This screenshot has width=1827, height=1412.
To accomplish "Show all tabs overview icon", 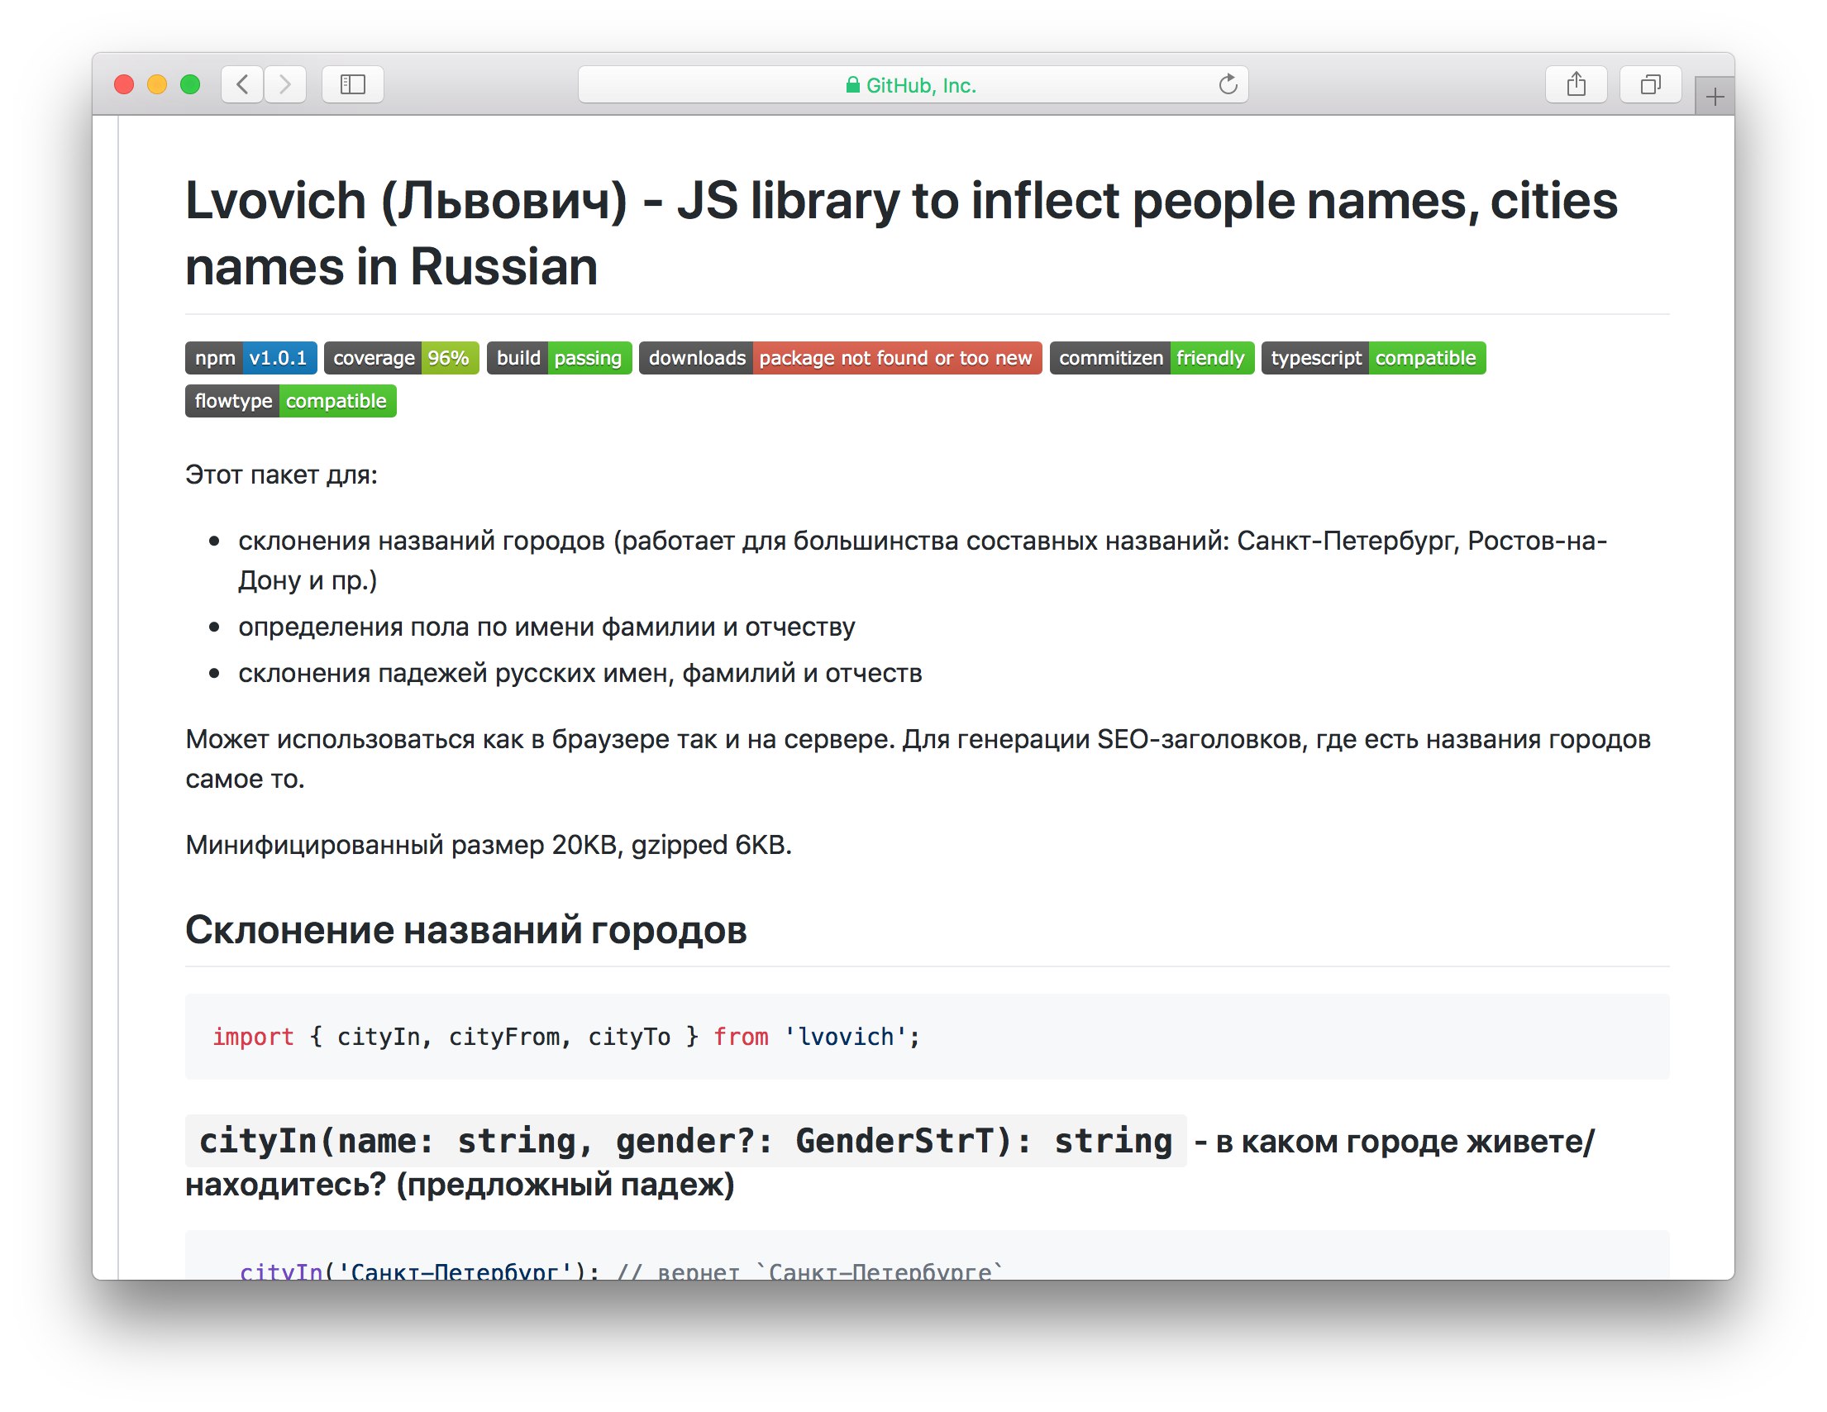I will [x=1650, y=84].
